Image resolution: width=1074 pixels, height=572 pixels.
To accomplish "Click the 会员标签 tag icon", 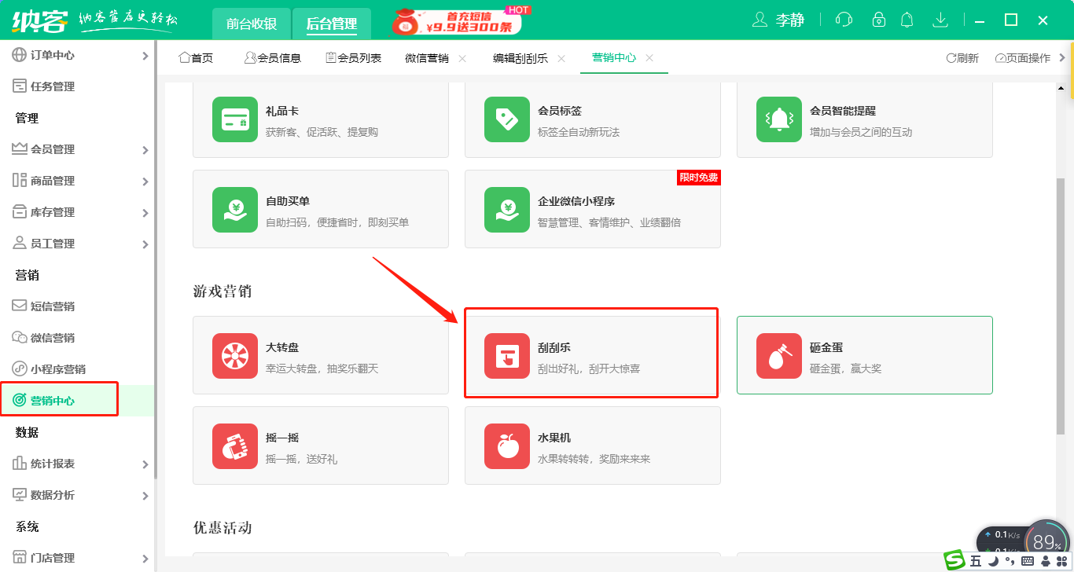I will point(507,119).
